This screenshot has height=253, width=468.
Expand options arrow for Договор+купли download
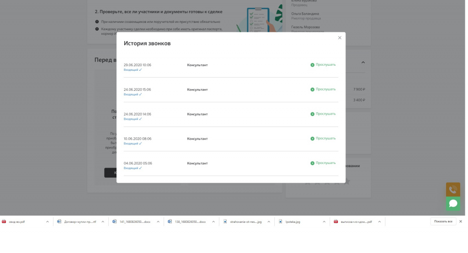point(103,221)
